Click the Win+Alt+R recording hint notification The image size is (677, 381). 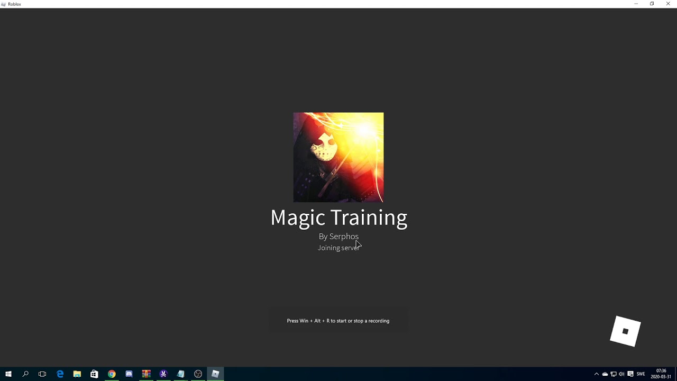tap(338, 321)
